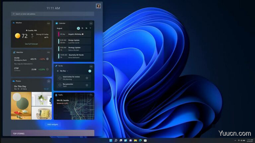Open the To Do widget options menu
255x143 pixels.
91,66
